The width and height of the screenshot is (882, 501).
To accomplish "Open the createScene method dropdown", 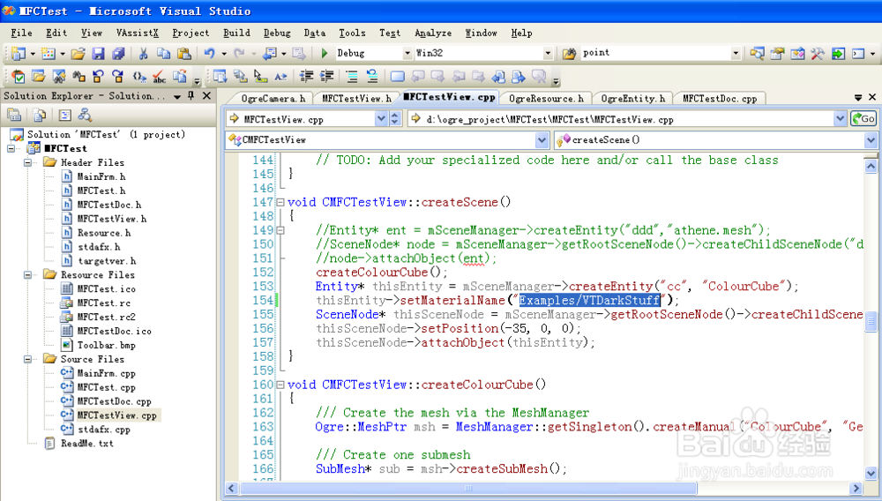I will pyautogui.click(x=871, y=139).
